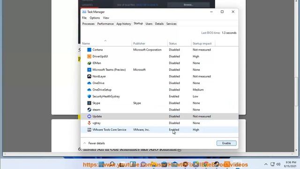Viewport: 300px width, 169px height.
Task: Switch to the Users tab
Action: (149, 24)
